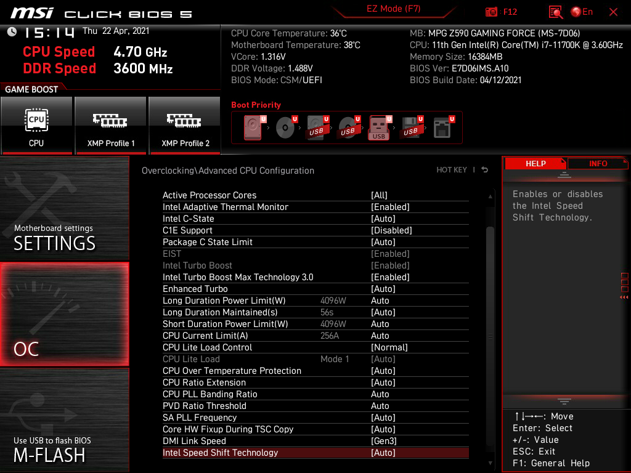Open the M-FLASH BIOS flashing section
Image resolution: width=631 pixels, height=473 pixels.
[x=64, y=420]
